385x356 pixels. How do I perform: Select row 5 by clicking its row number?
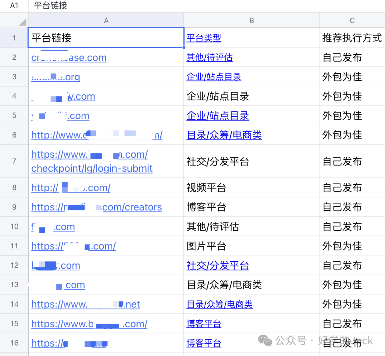(x=14, y=115)
